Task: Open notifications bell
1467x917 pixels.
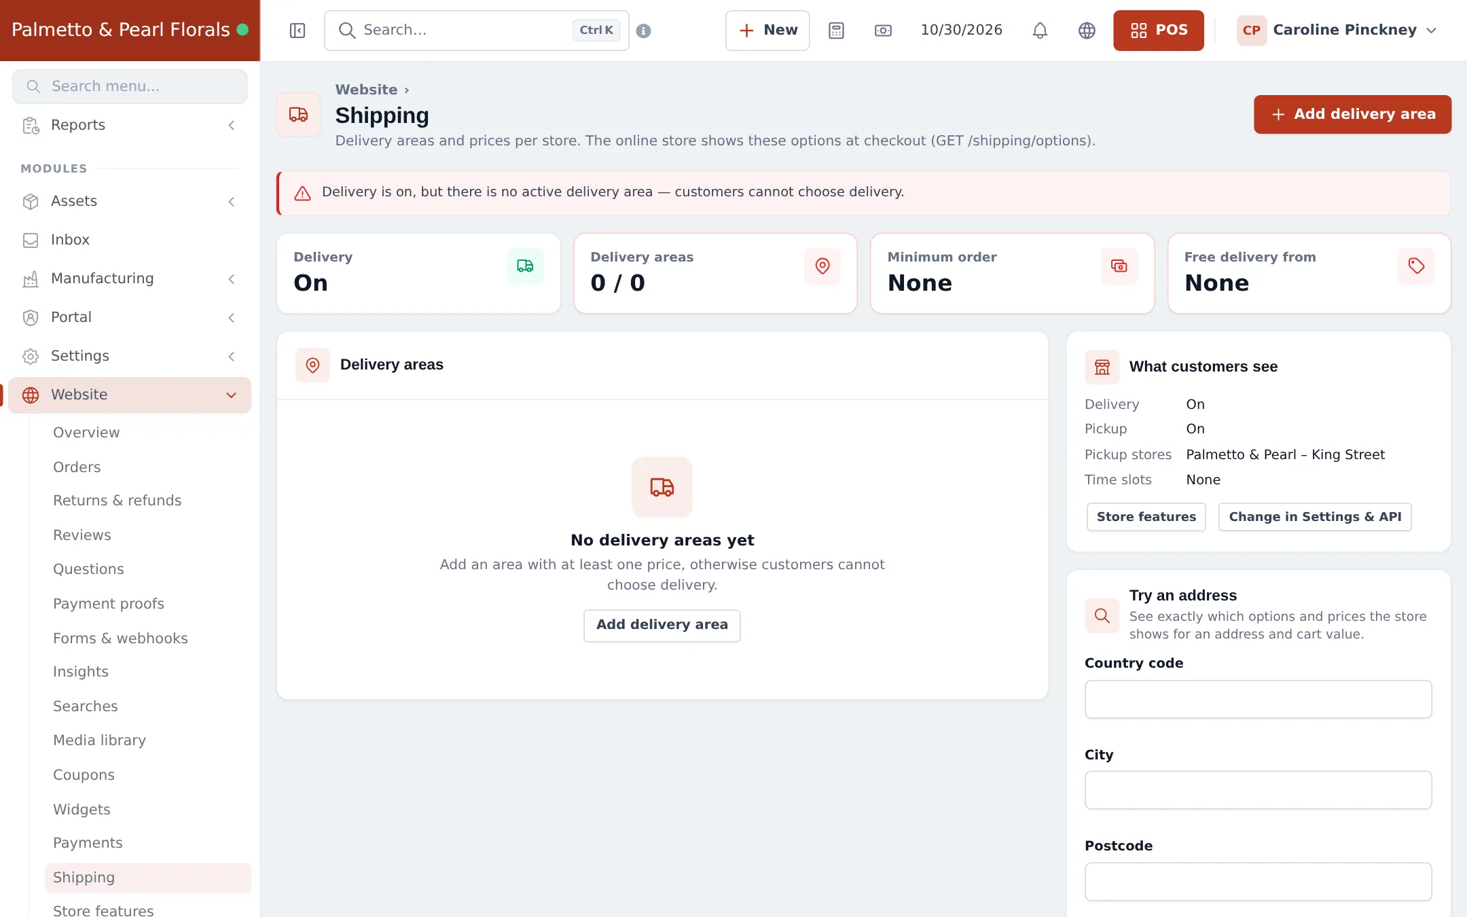Action: point(1040,31)
